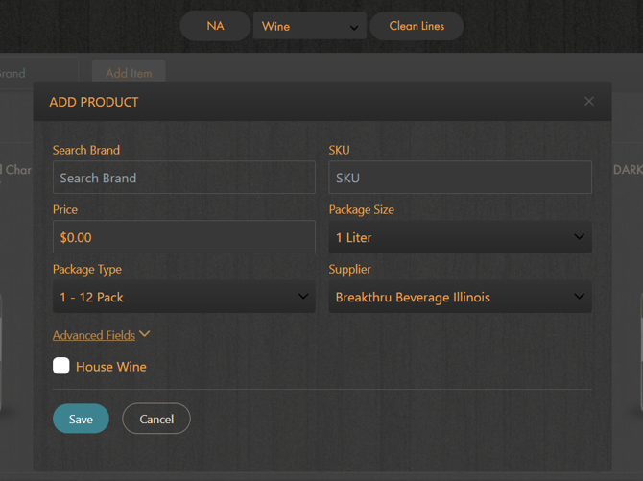This screenshot has width=643, height=481.
Task: Close the Add Product dialog
Action: coord(589,101)
